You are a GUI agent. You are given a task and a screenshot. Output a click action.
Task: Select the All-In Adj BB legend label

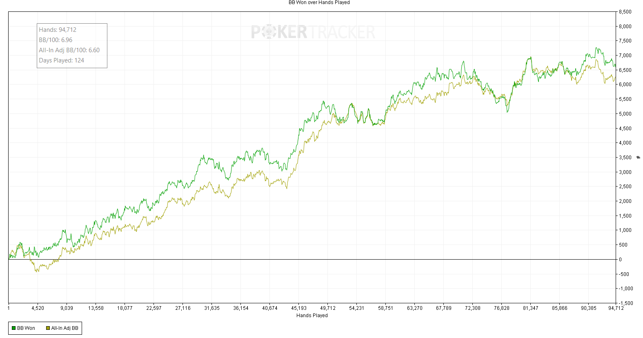[x=65, y=328]
